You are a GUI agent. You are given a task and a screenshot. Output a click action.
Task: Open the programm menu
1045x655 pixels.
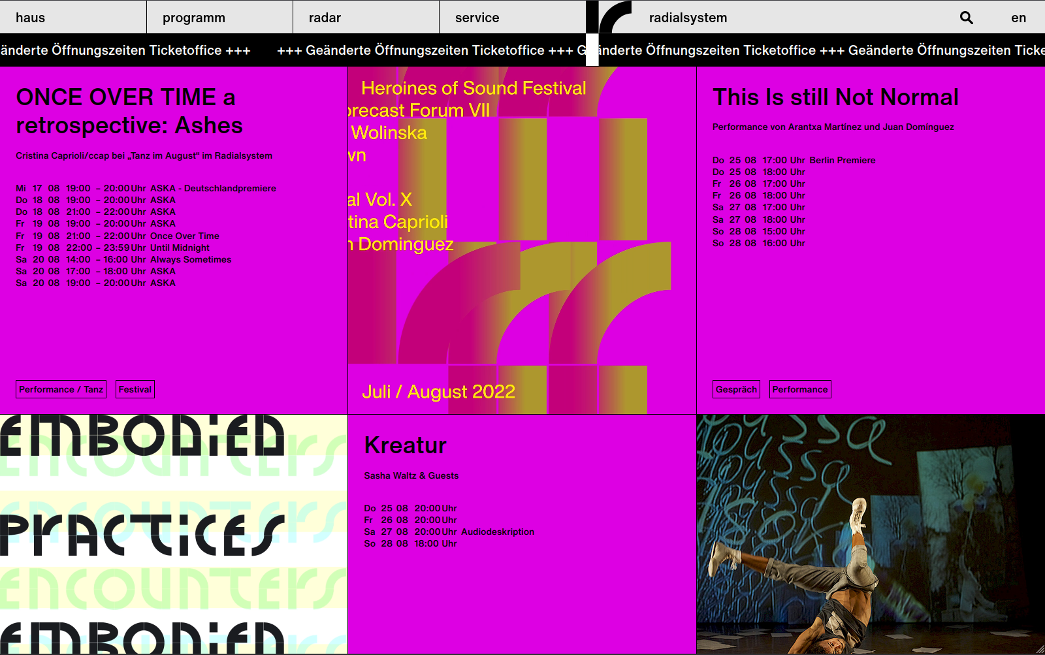194,18
